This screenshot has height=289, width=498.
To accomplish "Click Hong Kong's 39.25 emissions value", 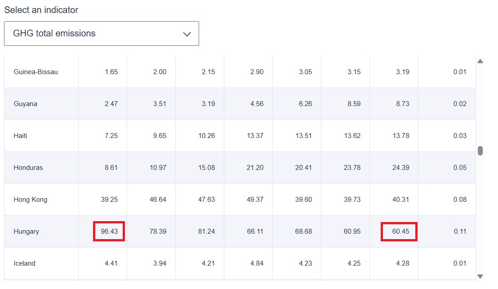I will 109,200.
